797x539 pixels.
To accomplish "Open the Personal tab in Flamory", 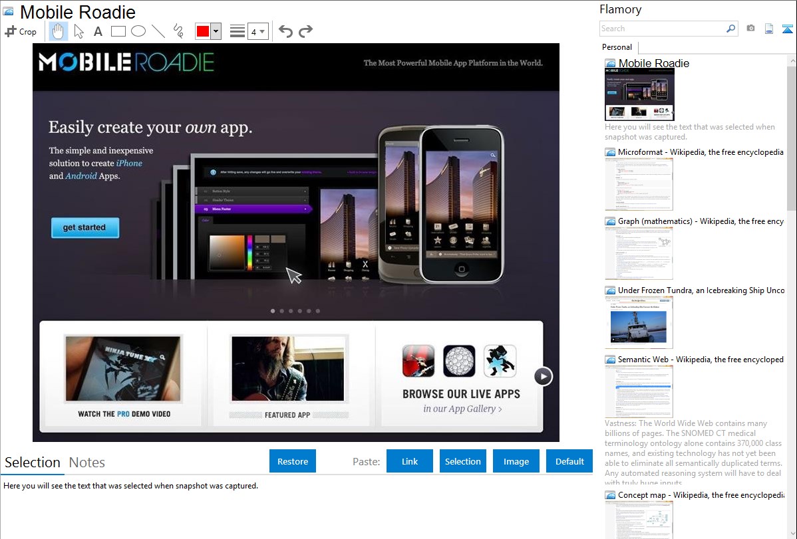I will pyautogui.click(x=617, y=47).
